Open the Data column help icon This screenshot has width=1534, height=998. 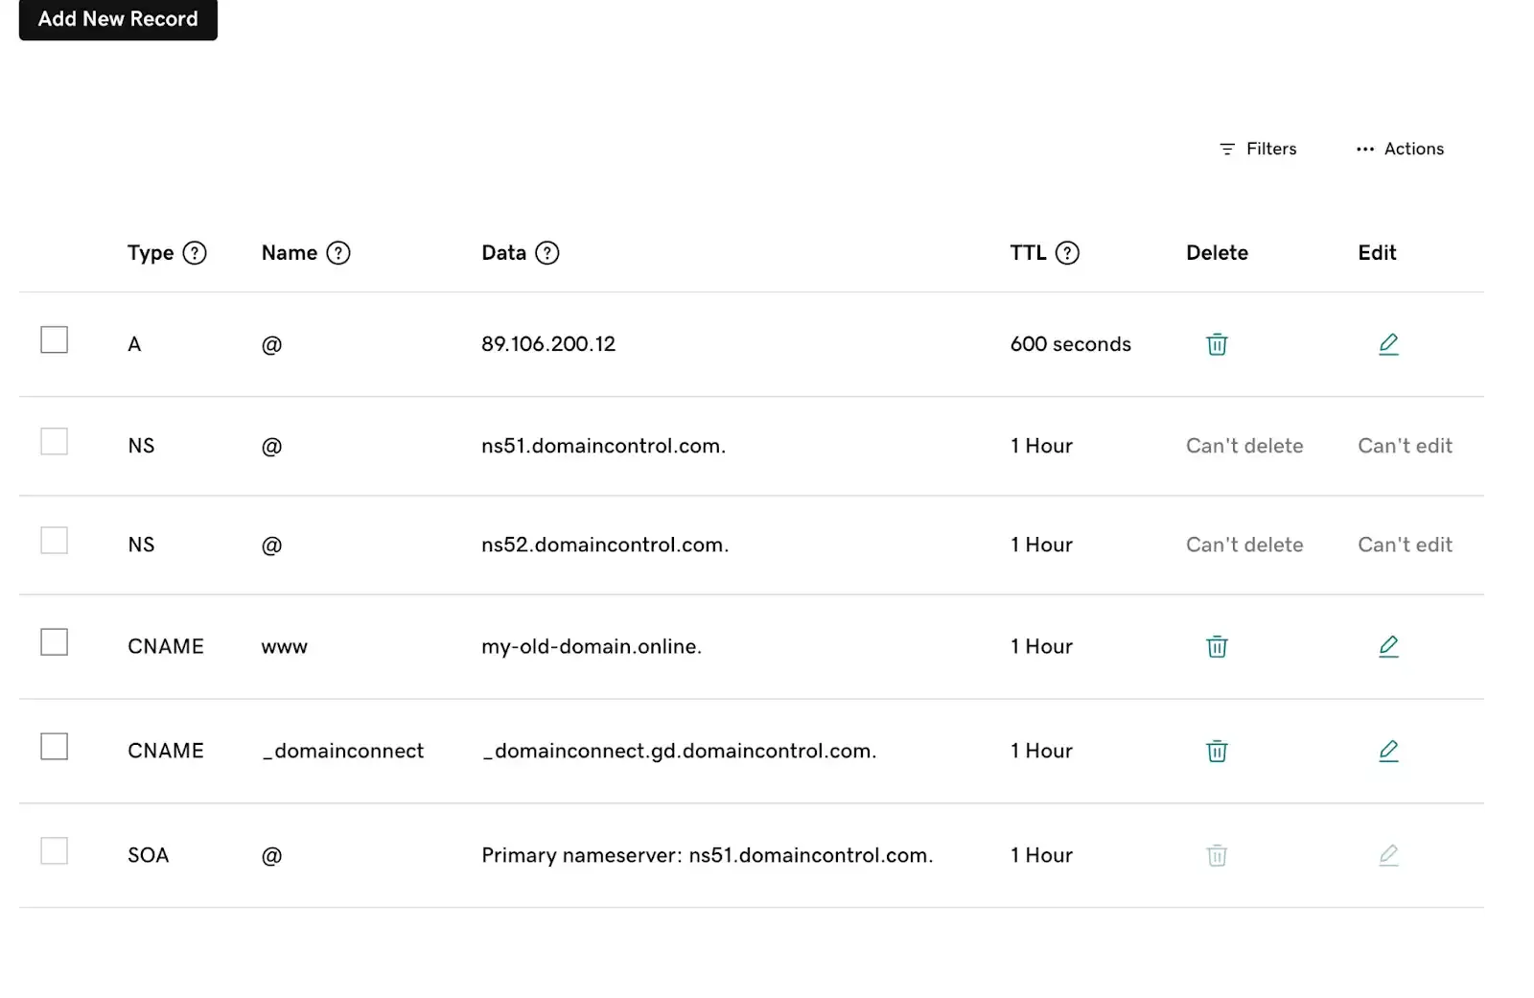point(546,253)
